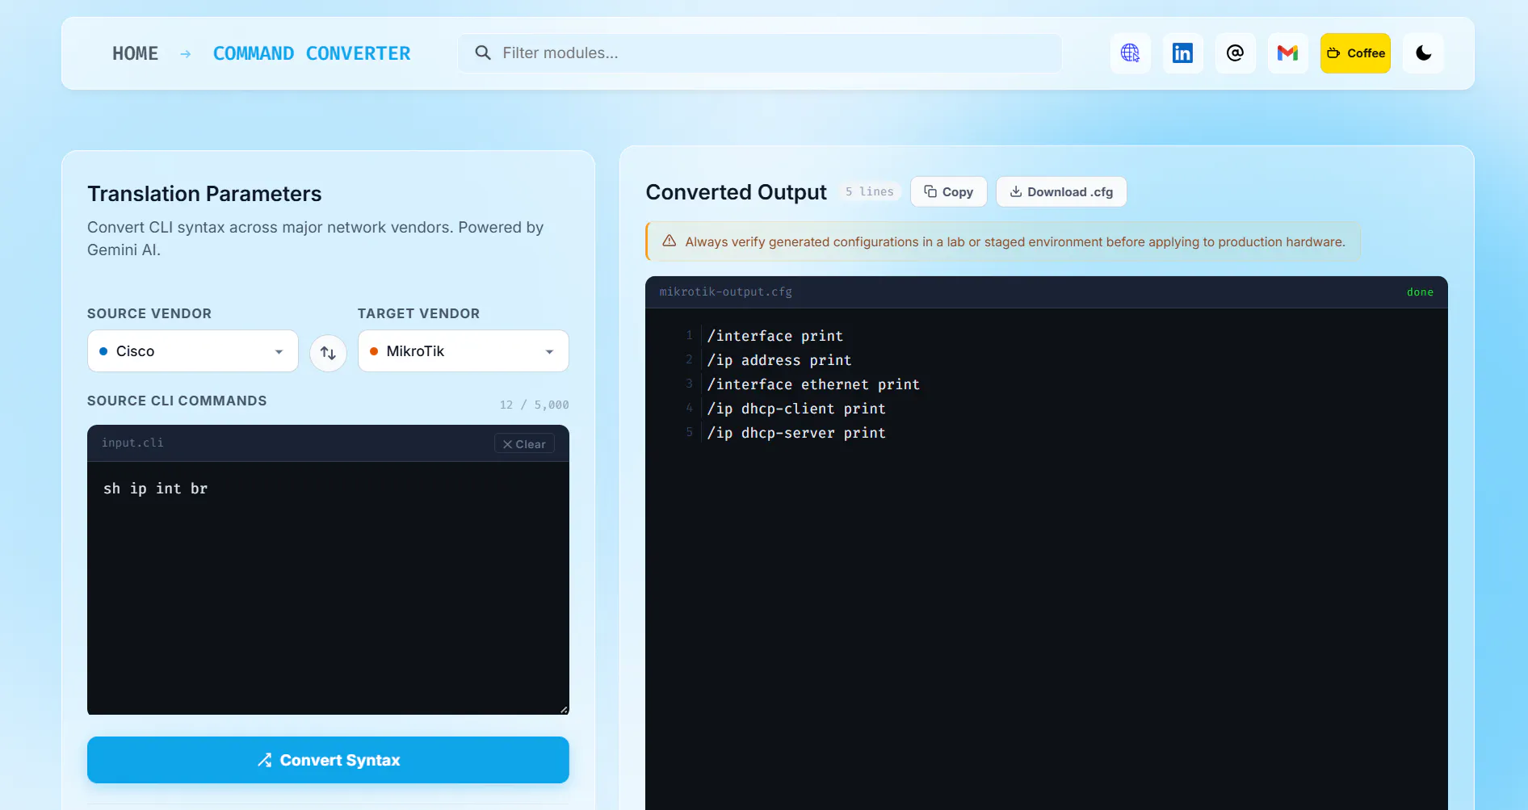1528x810 pixels.
Task: Click inside the source CLI commands textarea
Action: pyautogui.click(x=328, y=588)
